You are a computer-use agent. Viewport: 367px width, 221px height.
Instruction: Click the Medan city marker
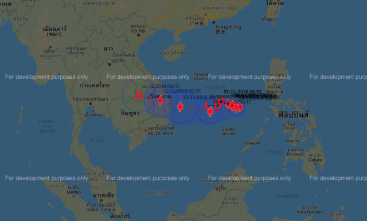click(74, 196)
